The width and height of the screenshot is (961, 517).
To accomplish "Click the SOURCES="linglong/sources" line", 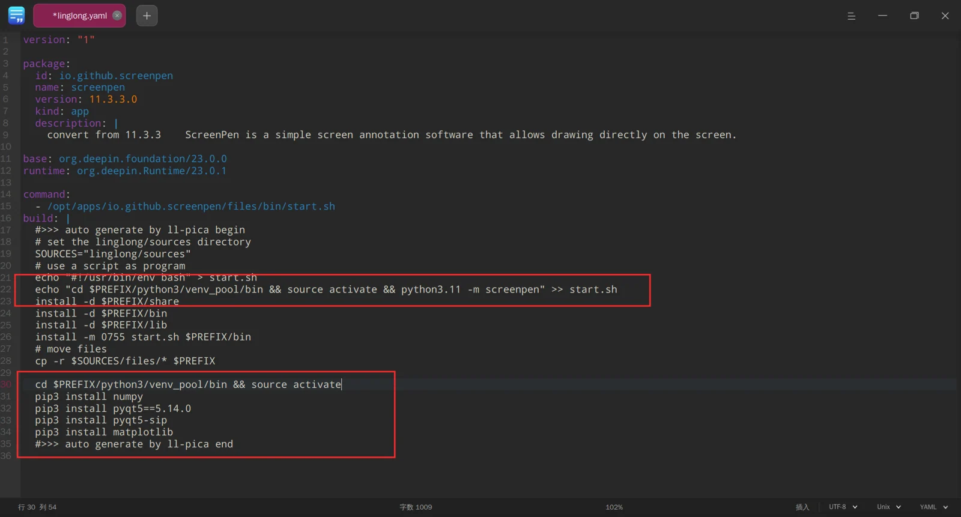I will [x=113, y=253].
